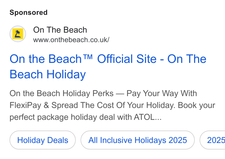Click Pay Your Way With text
Image resolution: width=225 pixels, height=159 pixels.
point(162,93)
